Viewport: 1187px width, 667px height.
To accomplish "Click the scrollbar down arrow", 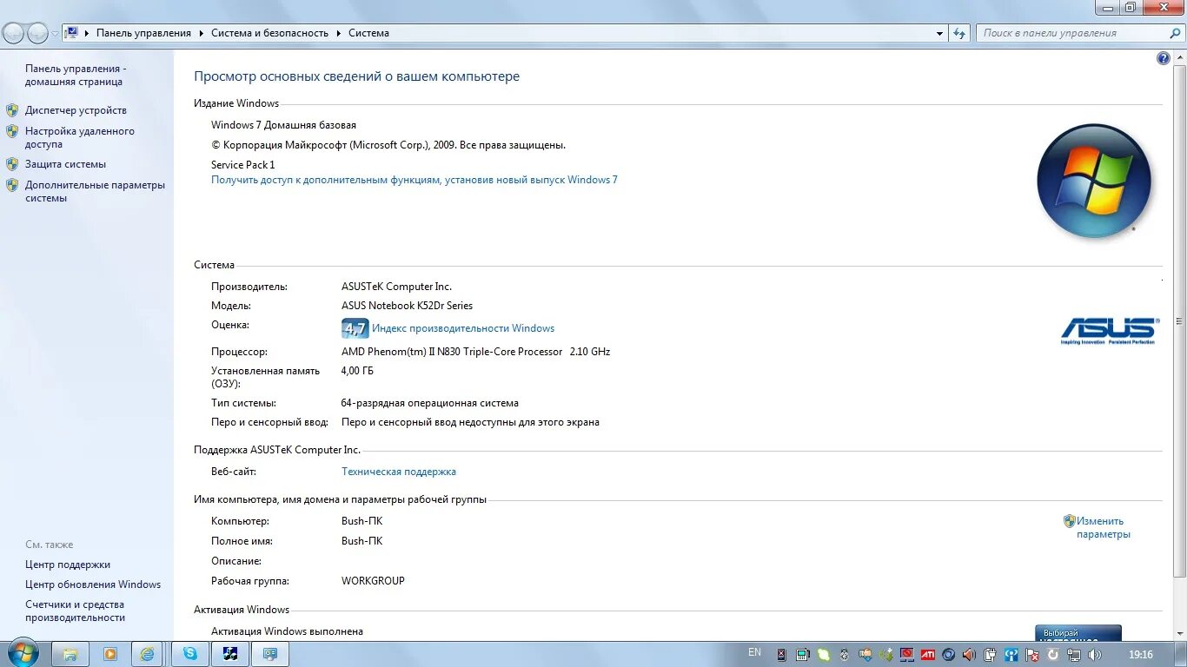I will 1179,633.
